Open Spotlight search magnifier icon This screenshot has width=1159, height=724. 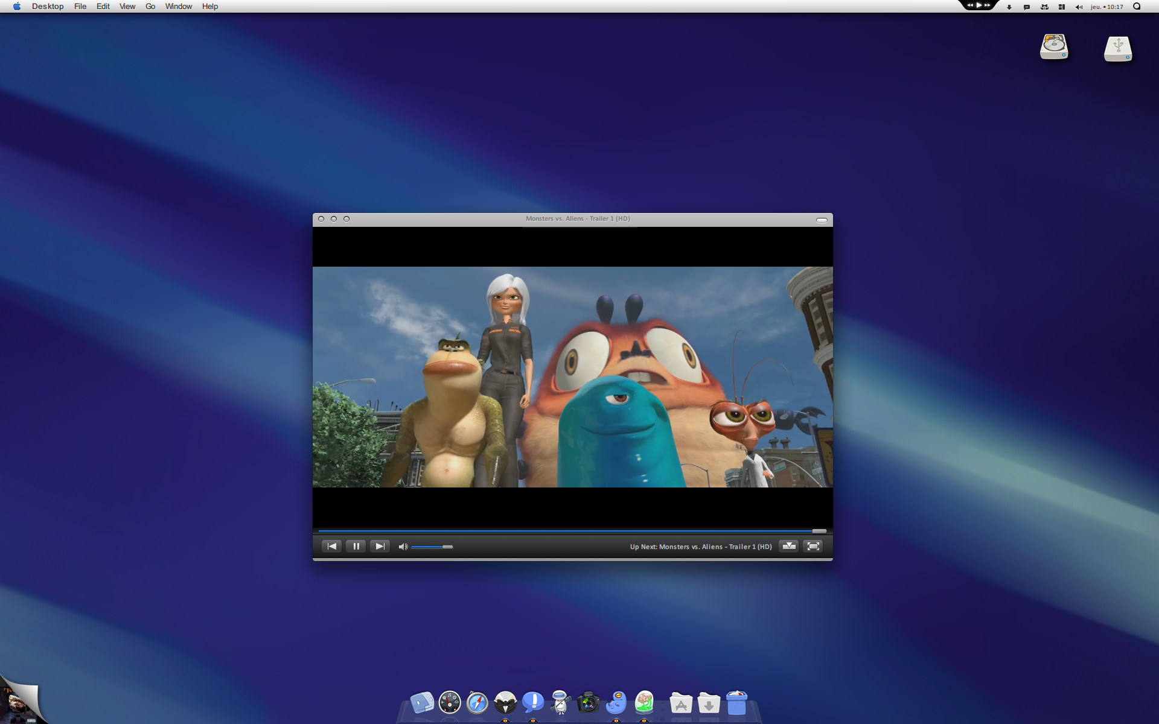point(1137,7)
